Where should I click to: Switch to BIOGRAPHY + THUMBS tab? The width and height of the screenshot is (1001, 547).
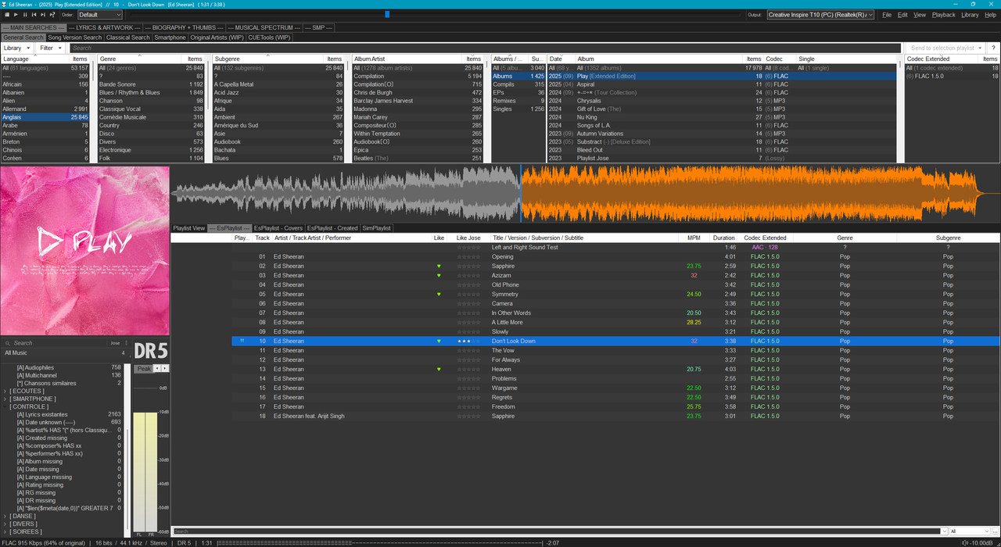pos(184,27)
